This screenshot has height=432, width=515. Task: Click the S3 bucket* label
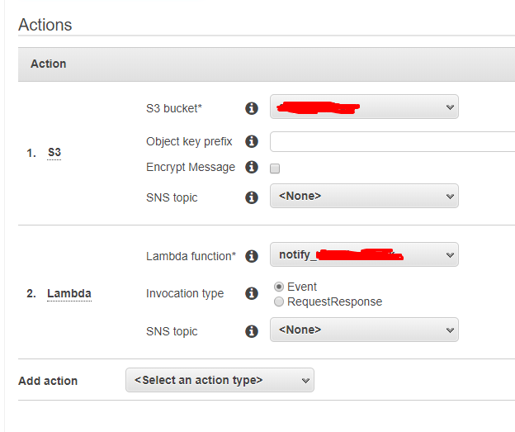(174, 108)
